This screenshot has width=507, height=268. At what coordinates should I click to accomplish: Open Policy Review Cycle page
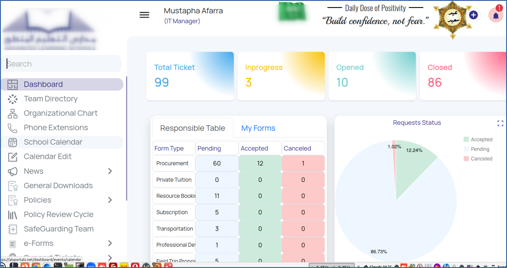(58, 214)
